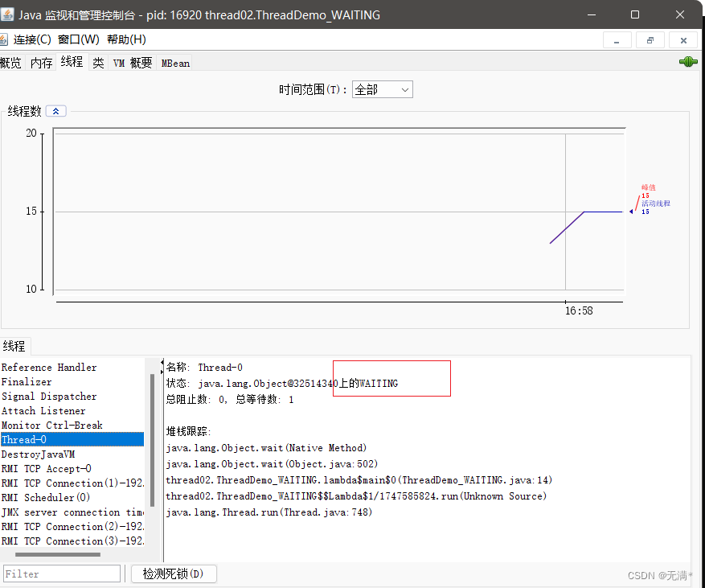Restore the inner JConsole frame
The height and width of the screenshot is (588, 705).
coord(650,40)
